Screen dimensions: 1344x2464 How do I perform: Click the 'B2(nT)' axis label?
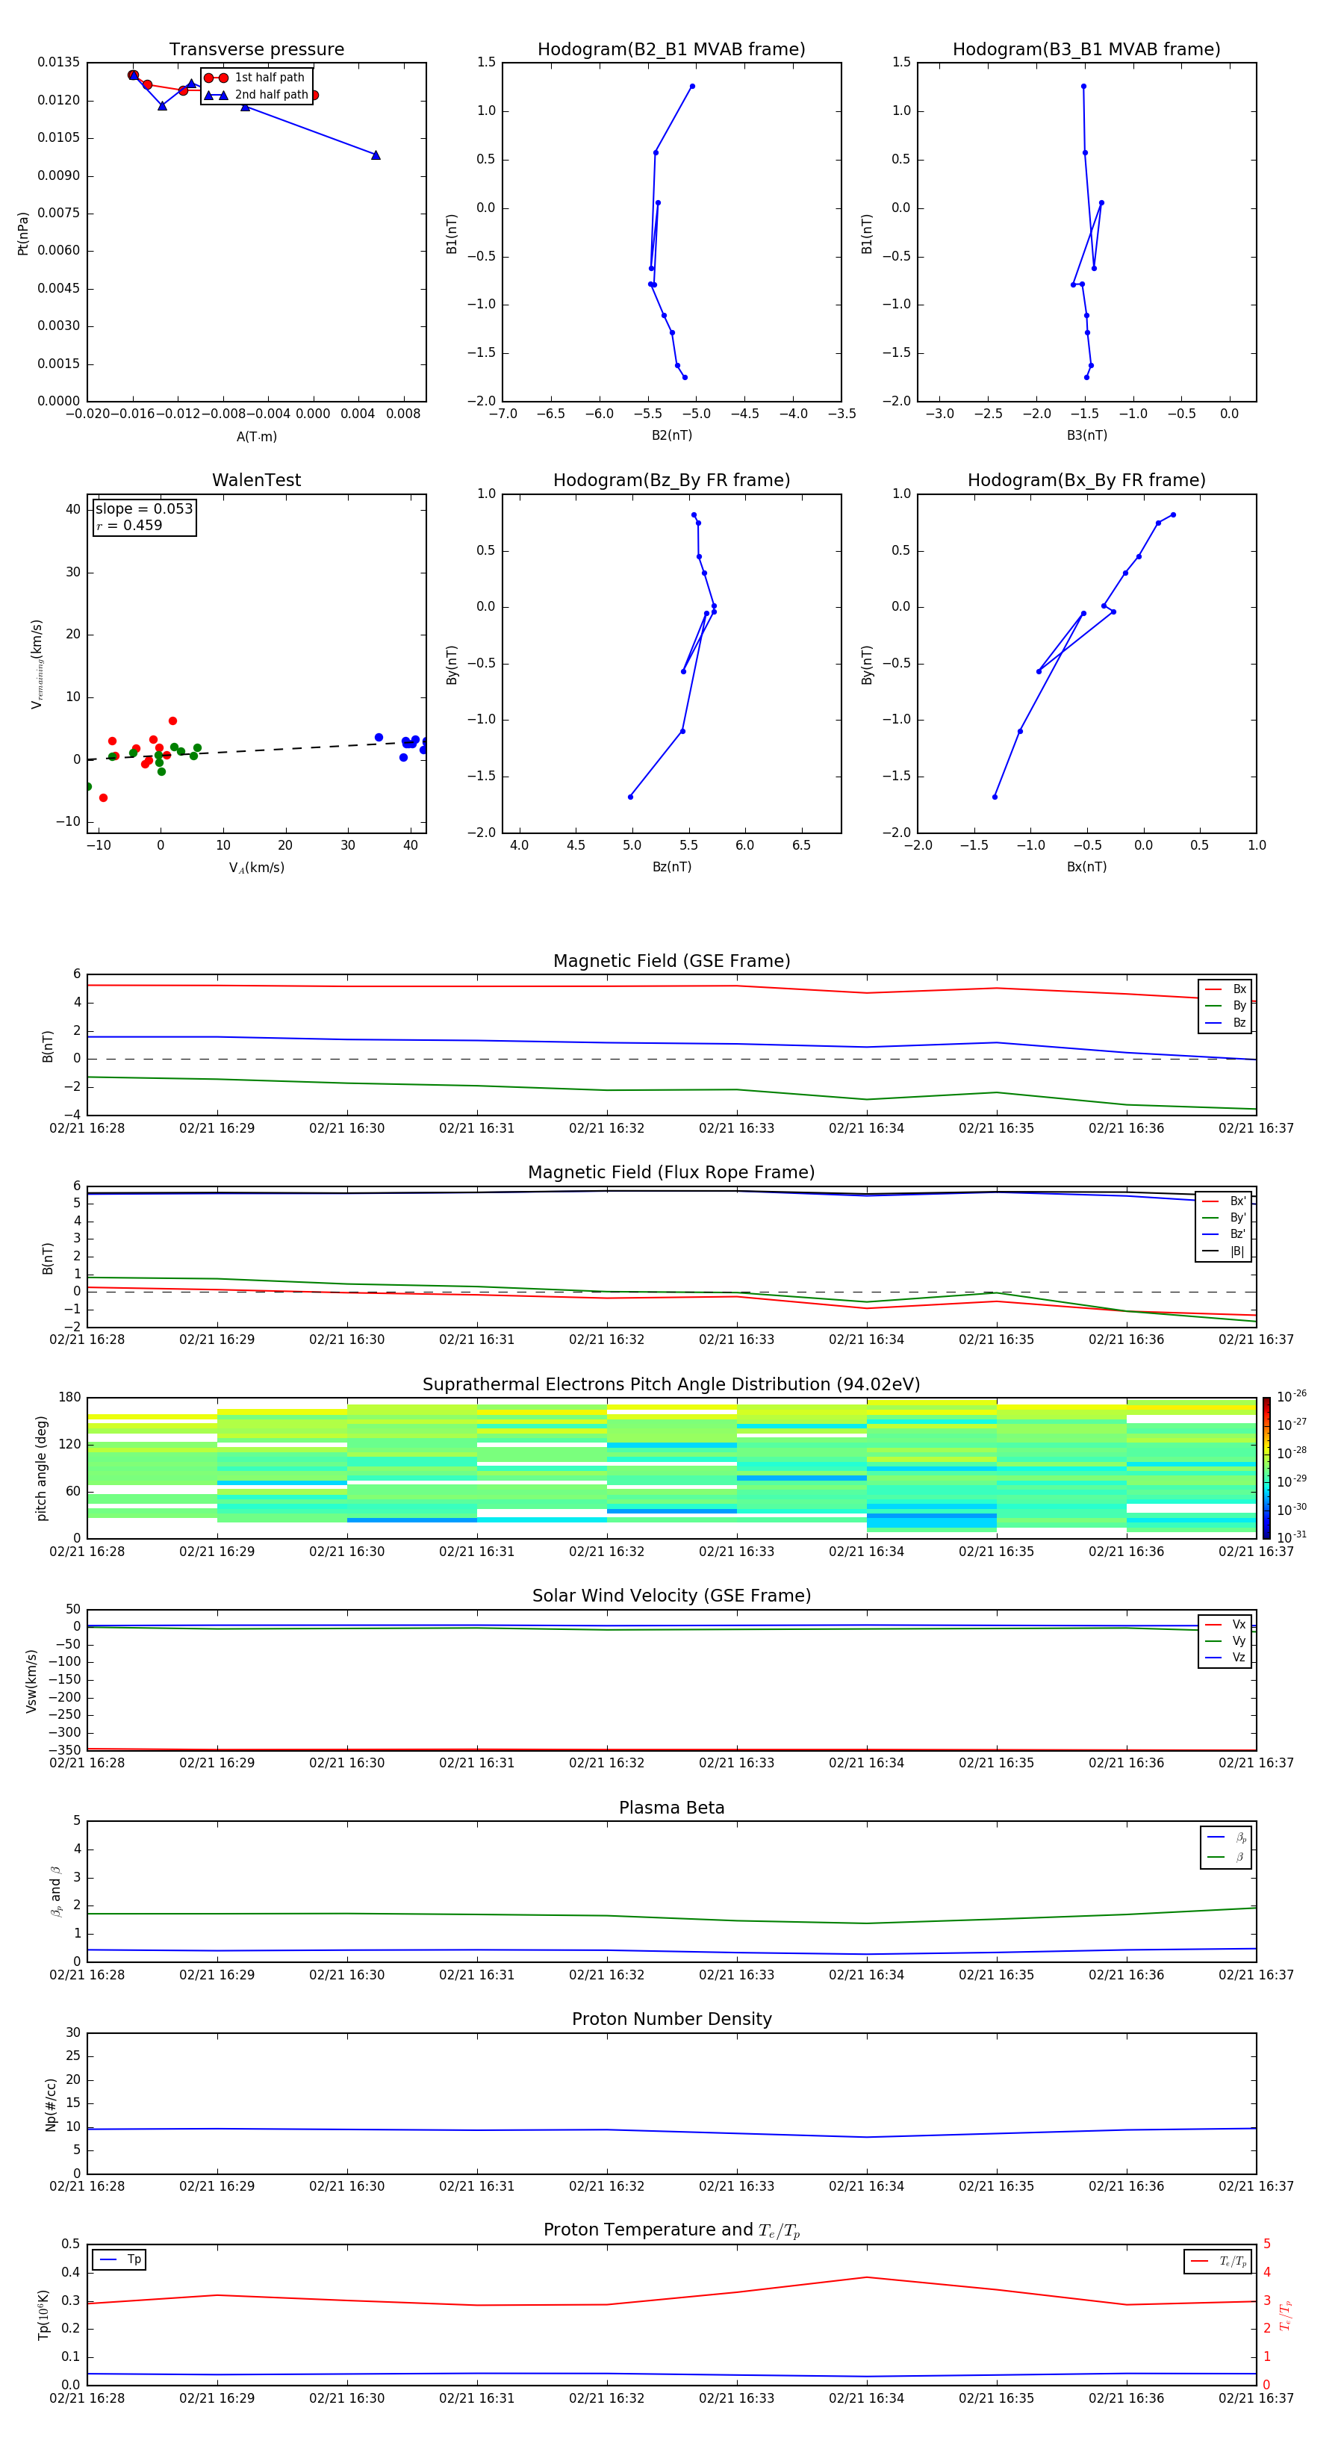[671, 435]
